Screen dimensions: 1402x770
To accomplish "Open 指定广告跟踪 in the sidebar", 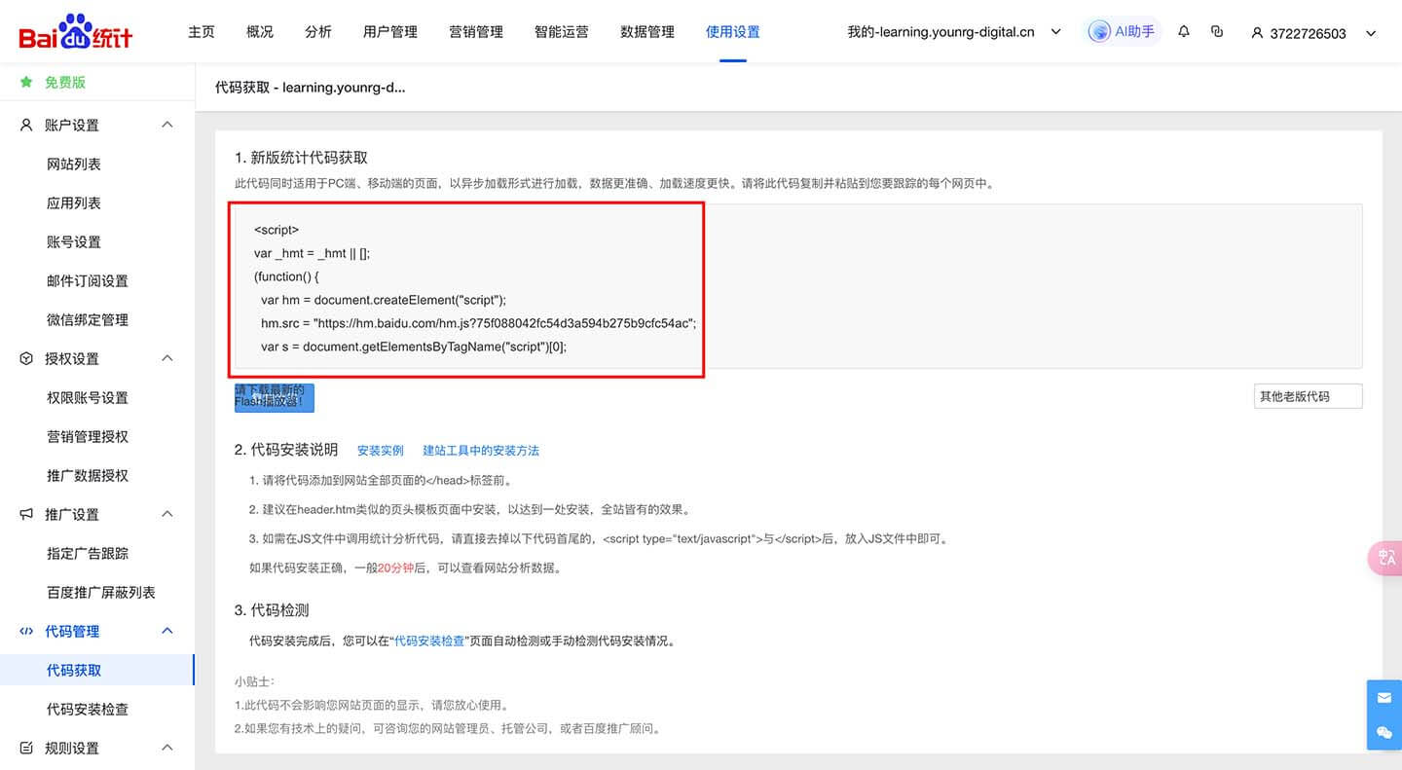I will coord(88,553).
